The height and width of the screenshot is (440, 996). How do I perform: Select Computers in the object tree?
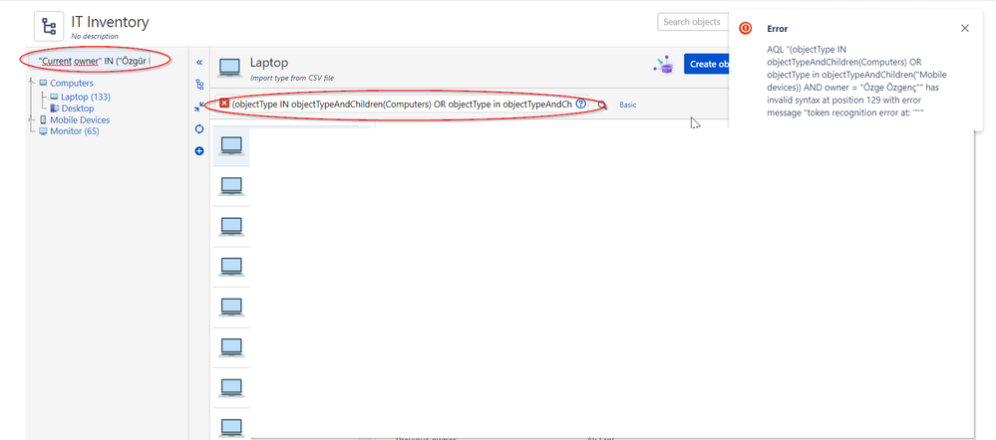pos(72,83)
